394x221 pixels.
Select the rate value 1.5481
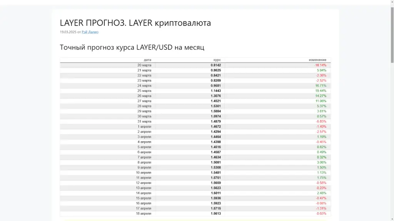point(216,173)
